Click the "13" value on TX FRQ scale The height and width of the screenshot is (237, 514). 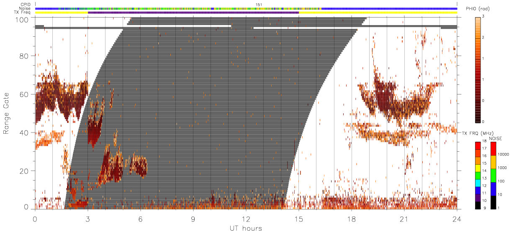pos(484,178)
